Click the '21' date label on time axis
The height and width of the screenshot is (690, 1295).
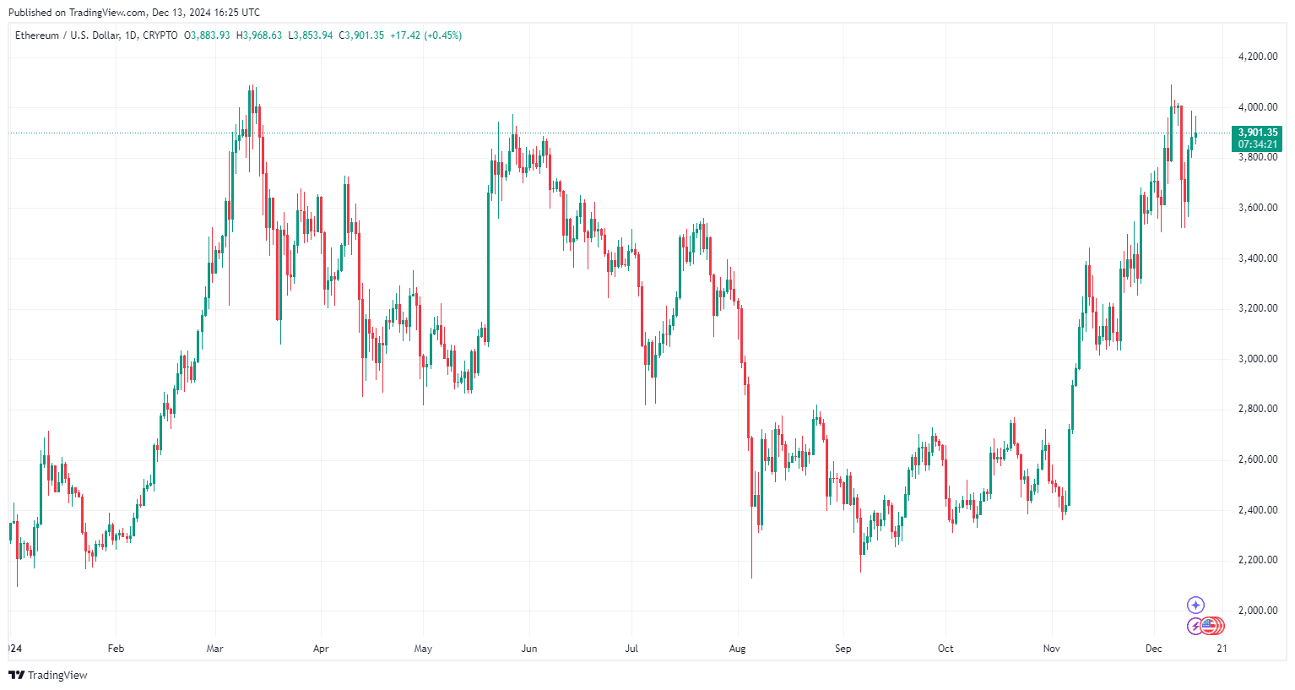coord(1222,649)
